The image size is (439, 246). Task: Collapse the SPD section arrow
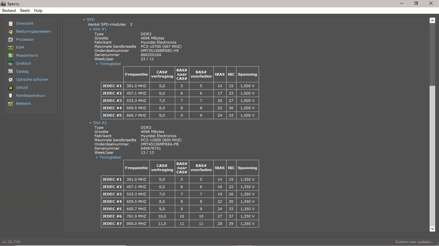[84, 20]
